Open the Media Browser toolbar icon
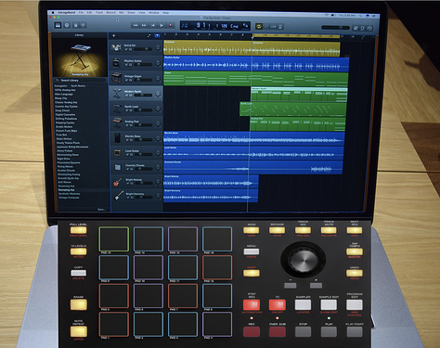The height and width of the screenshot is (348, 440). click(369, 29)
